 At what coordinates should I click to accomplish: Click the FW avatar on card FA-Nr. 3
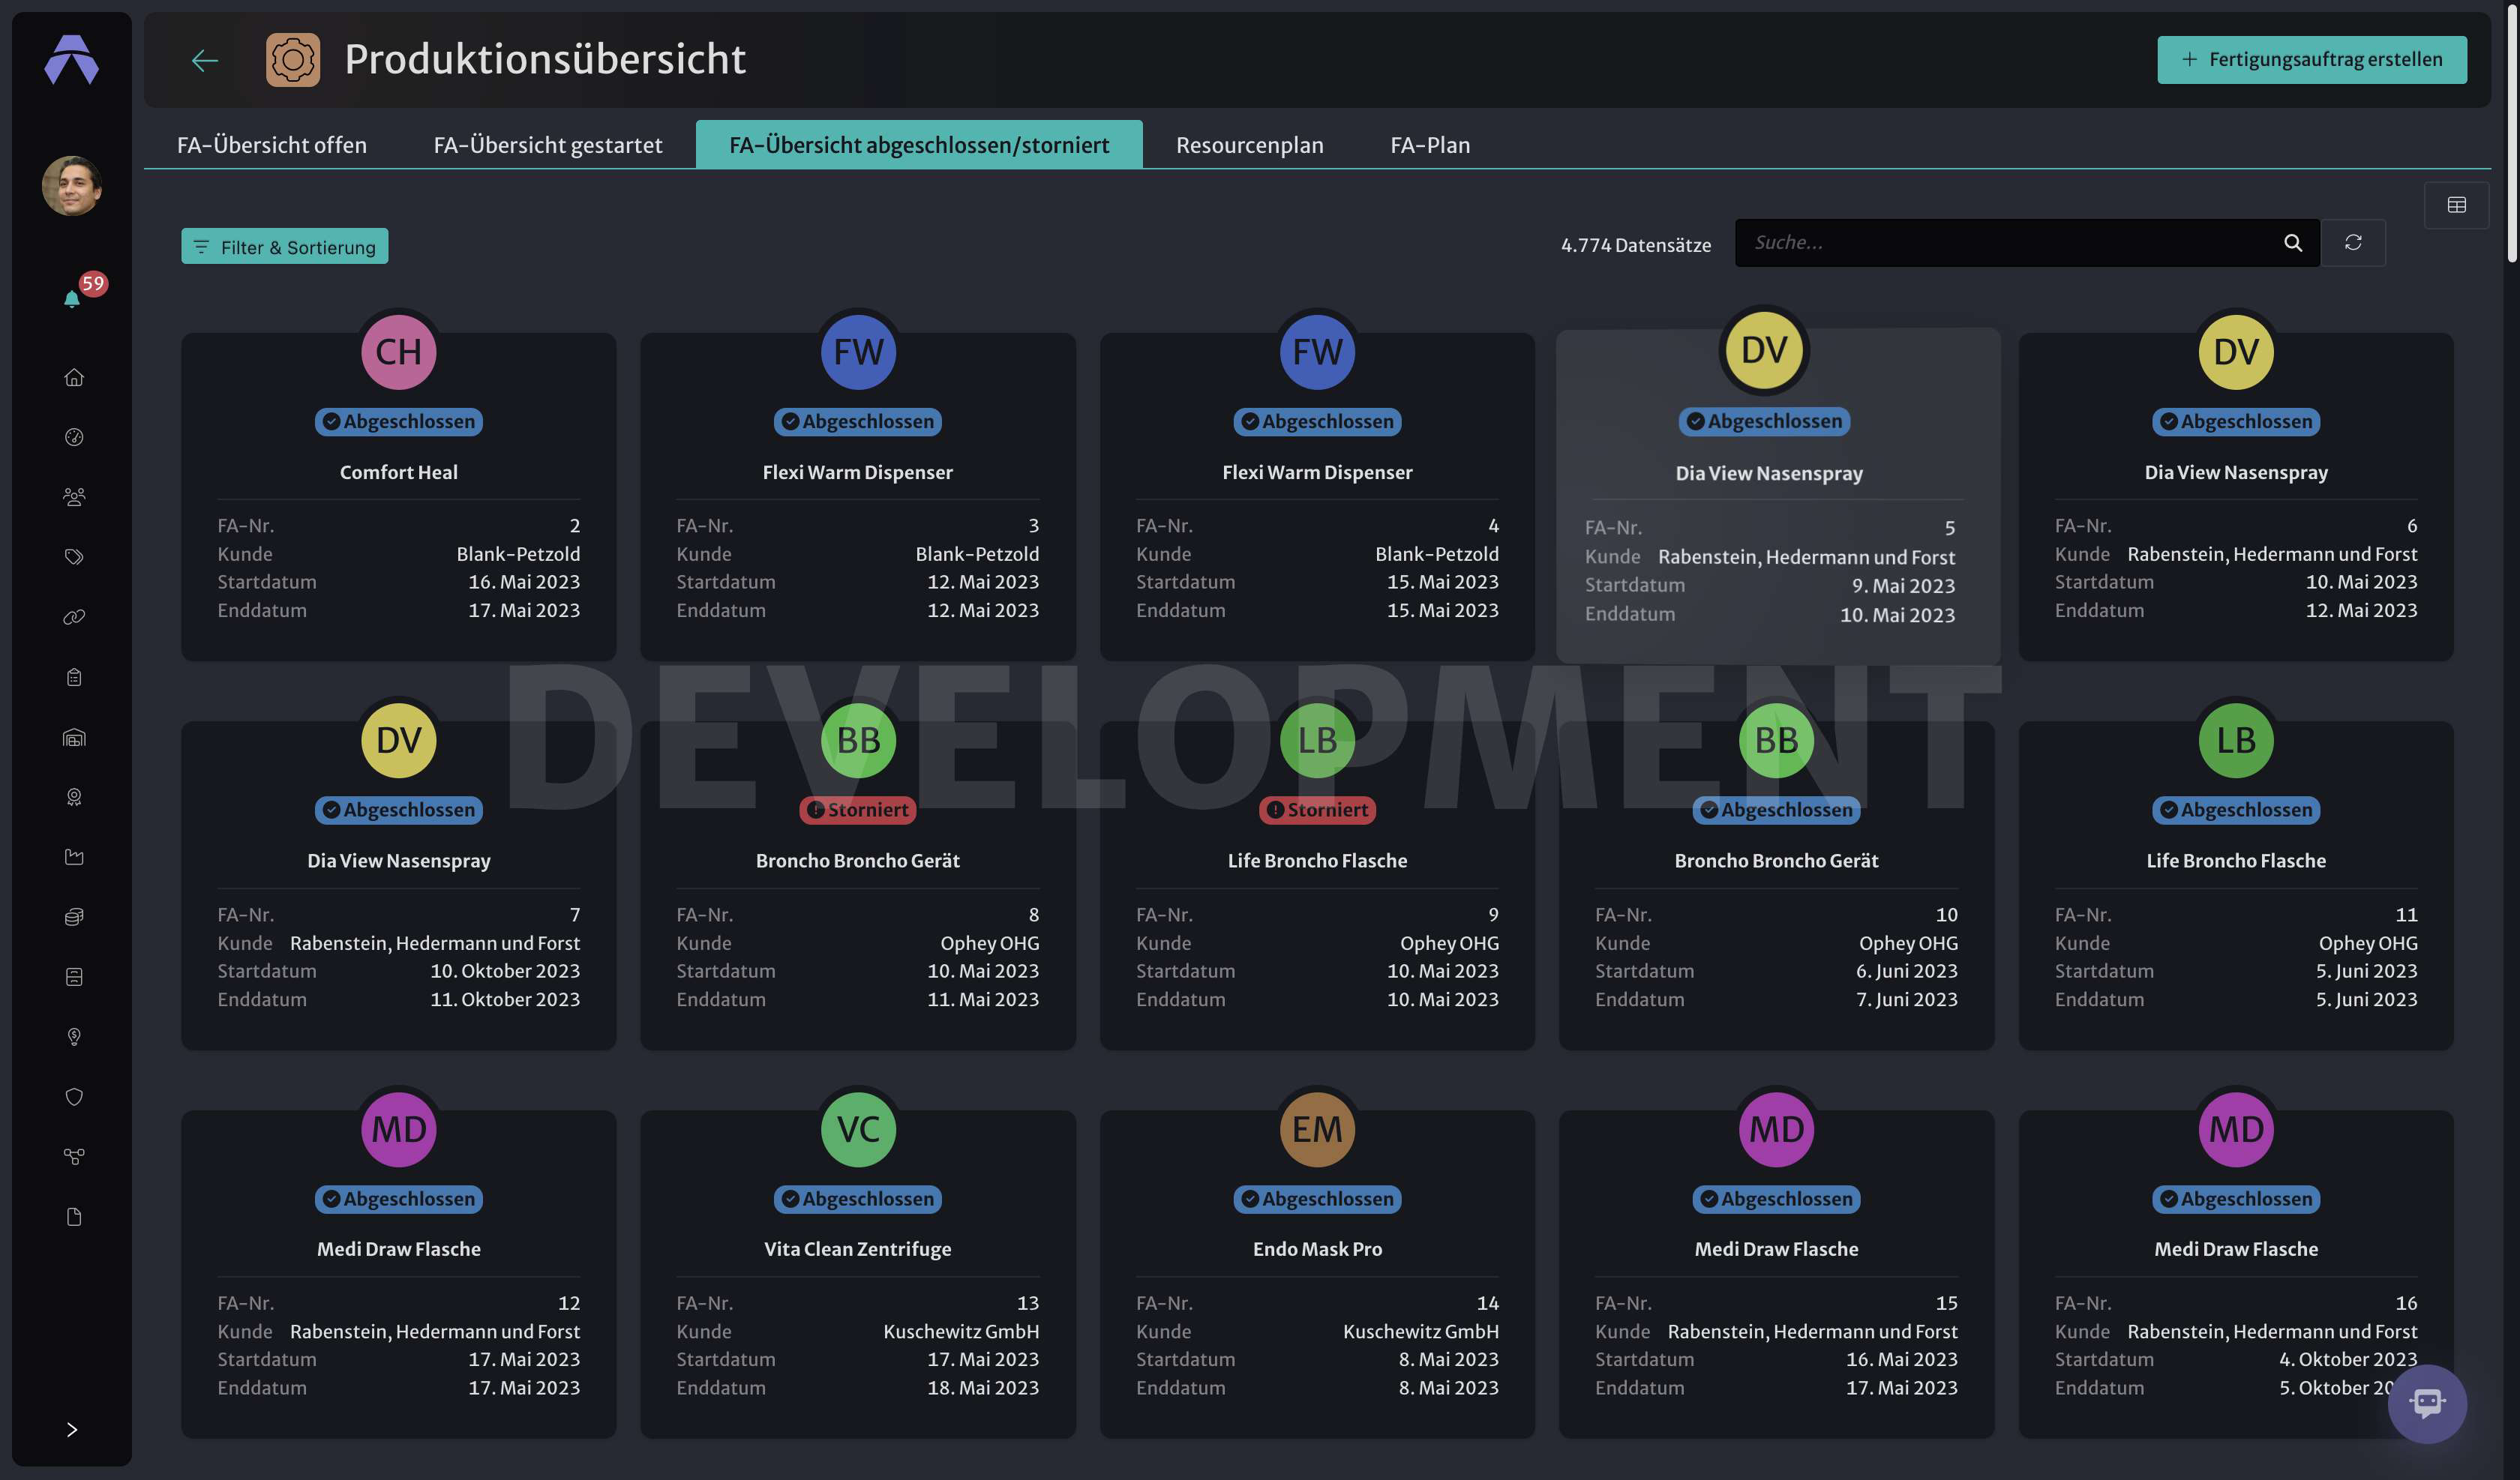coord(858,352)
